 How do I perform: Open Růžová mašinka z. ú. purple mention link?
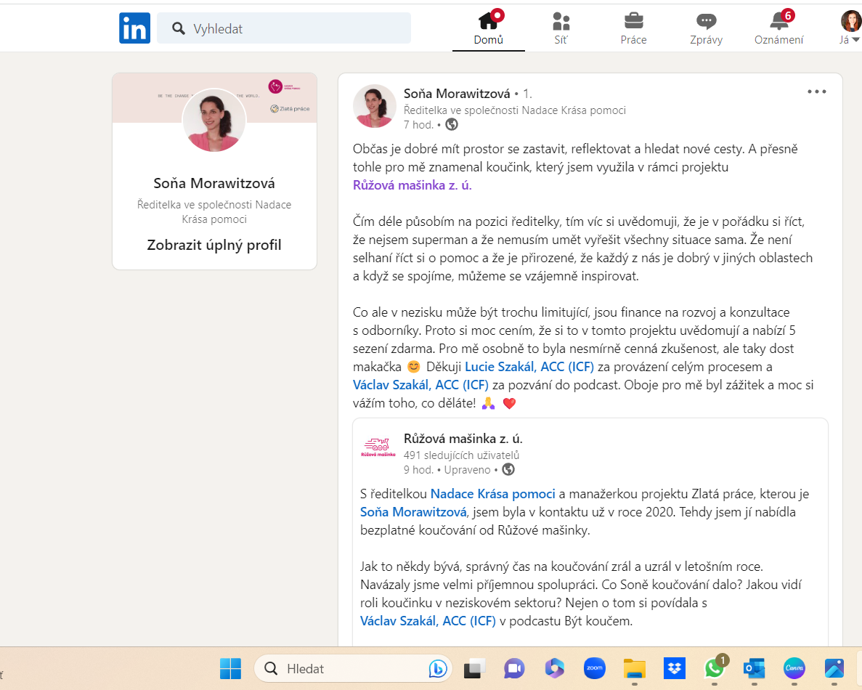[412, 185]
